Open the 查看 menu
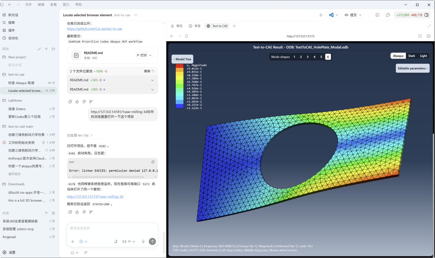 (x=53, y=5)
